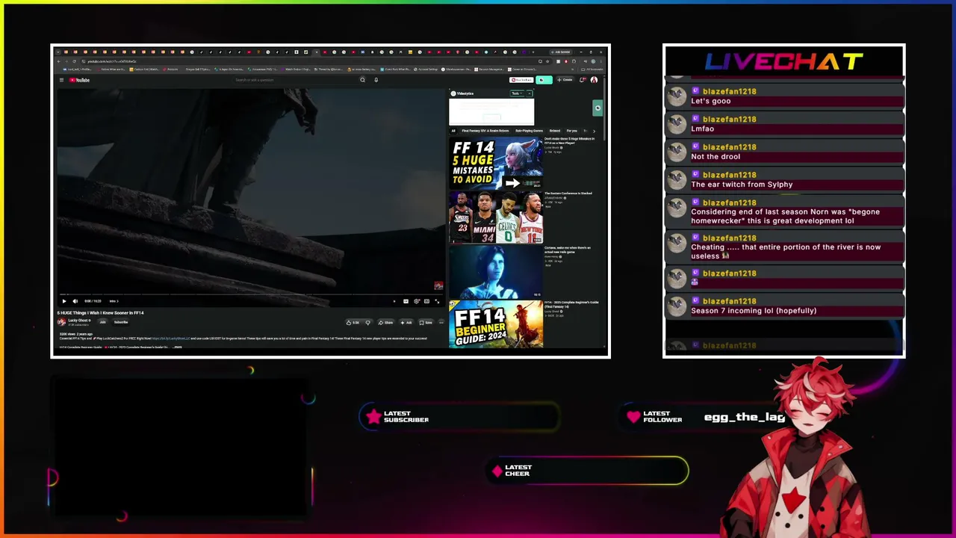This screenshot has width=956, height=538.
Task: Click the Ask button under the video
Action: click(x=406, y=322)
